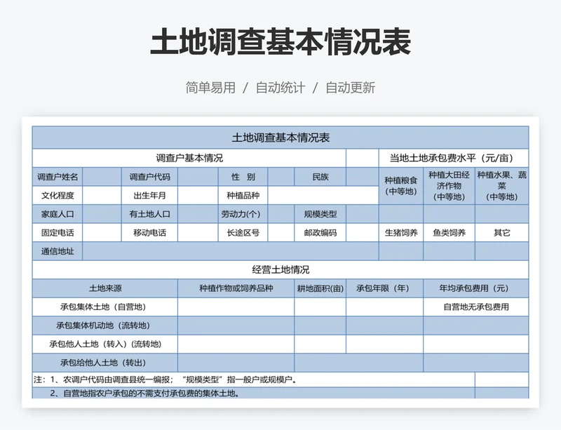Select the 经营土地情况 section header

[x=280, y=269]
